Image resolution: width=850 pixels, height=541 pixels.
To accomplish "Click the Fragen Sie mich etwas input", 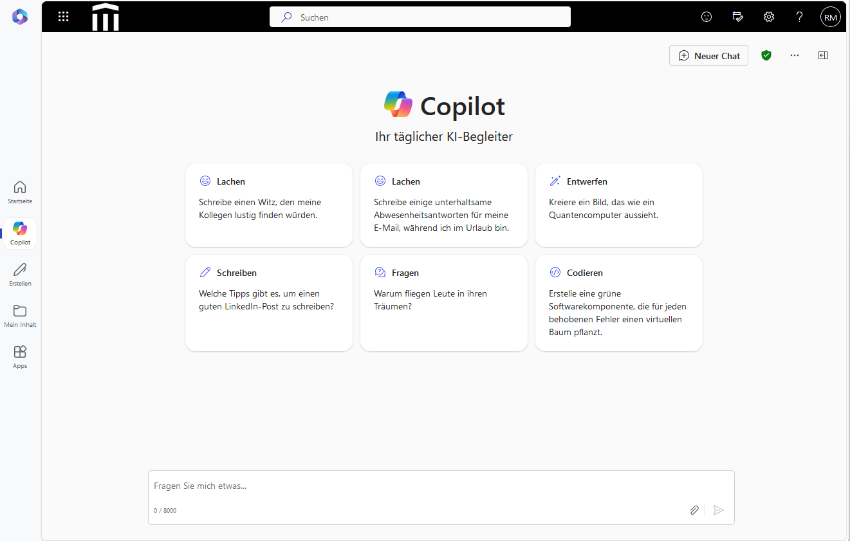I will pos(441,486).
